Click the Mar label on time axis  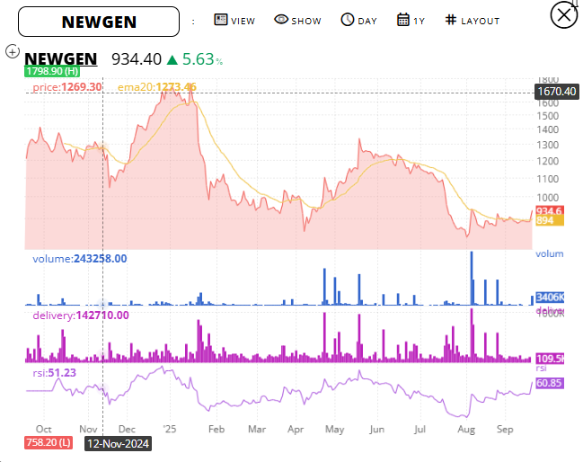[257, 430]
